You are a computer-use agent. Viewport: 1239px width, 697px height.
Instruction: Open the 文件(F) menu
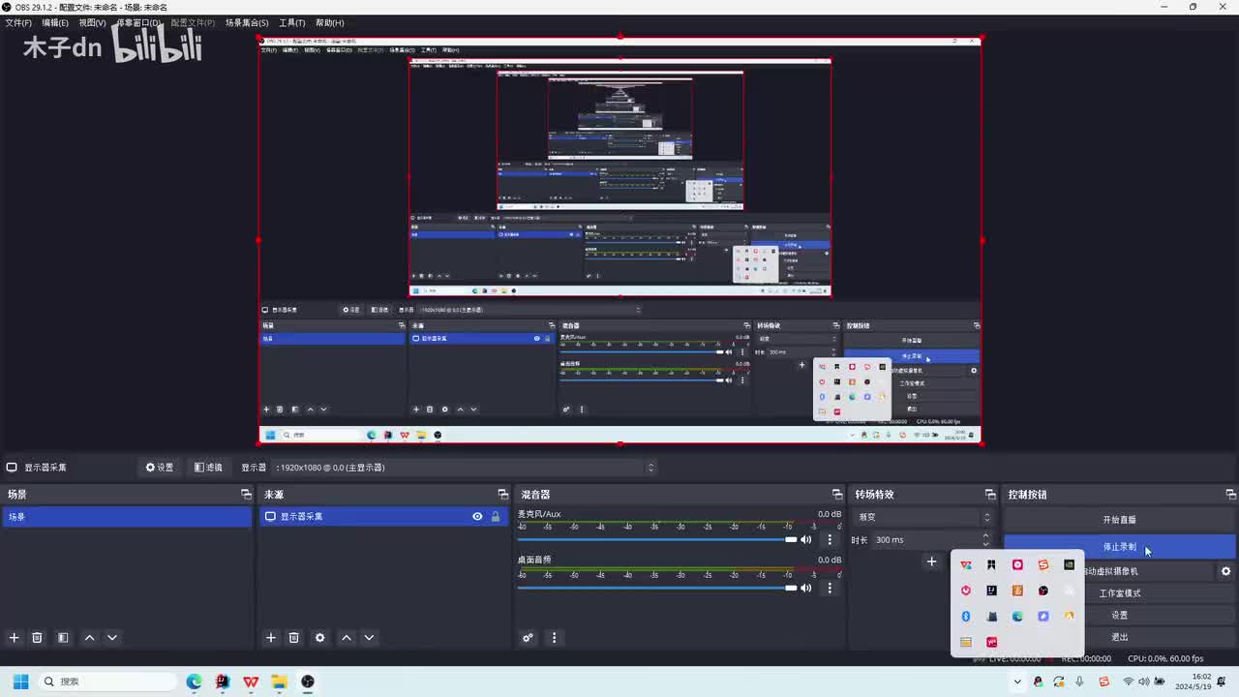tap(18, 22)
